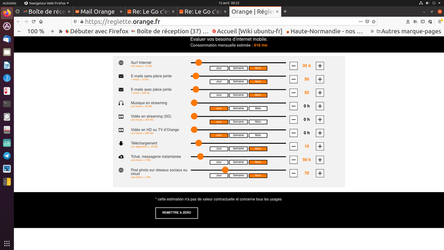Open a new tab with plus

pos(285,12)
